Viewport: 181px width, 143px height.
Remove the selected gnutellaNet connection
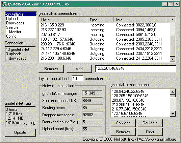tap(51, 69)
